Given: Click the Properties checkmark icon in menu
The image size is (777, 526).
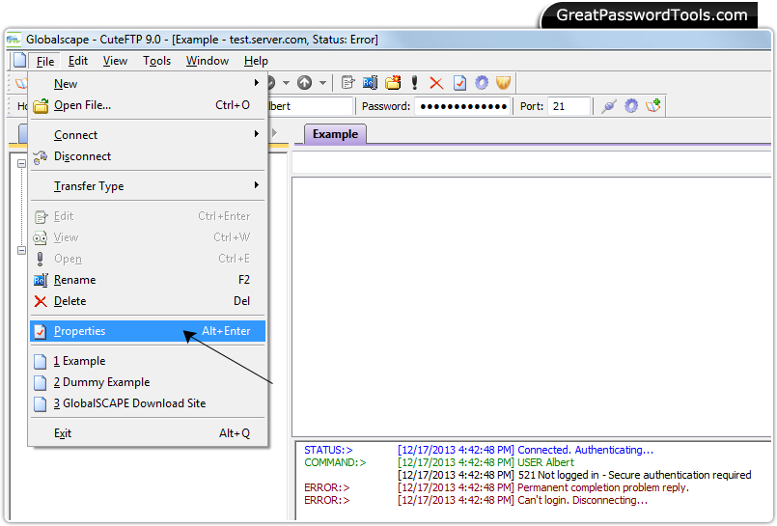Looking at the screenshot, I should point(41,331).
